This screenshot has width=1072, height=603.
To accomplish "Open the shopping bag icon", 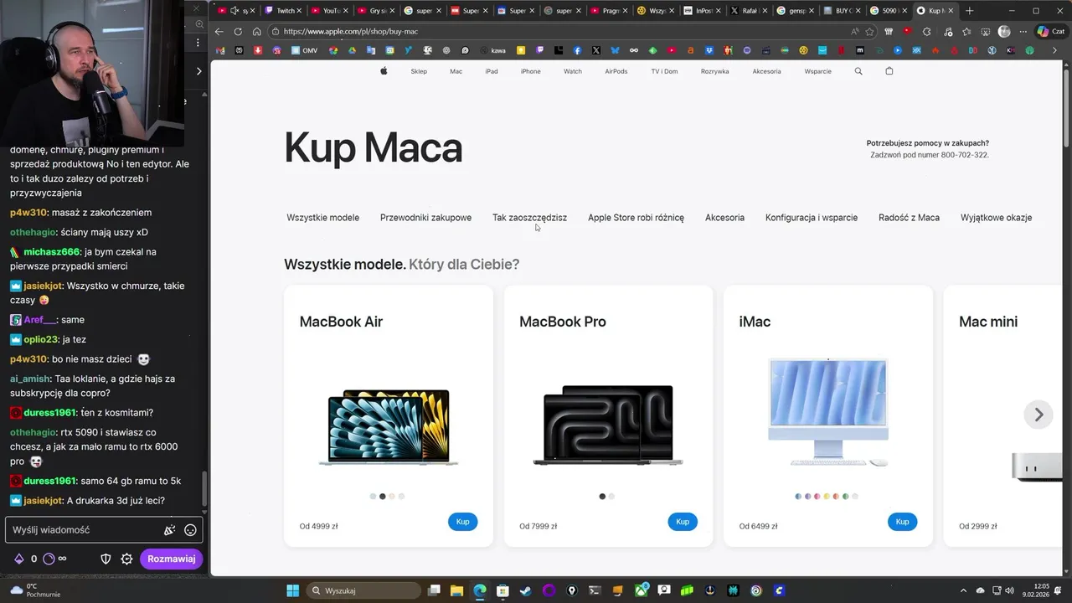I will (889, 71).
